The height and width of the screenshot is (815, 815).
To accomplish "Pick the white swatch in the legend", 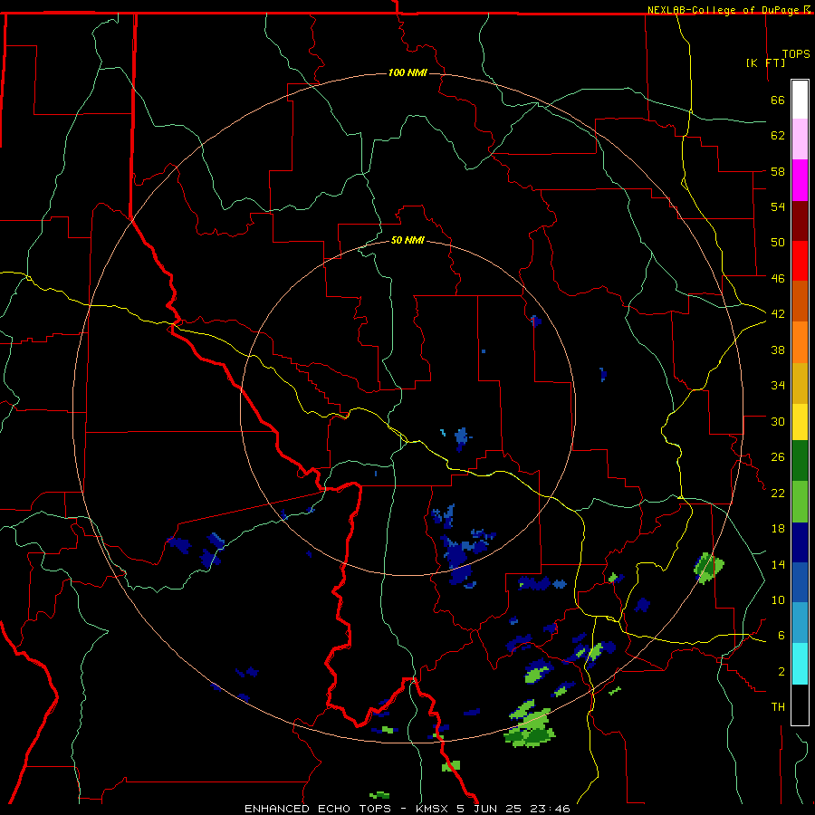I will pos(800,100).
